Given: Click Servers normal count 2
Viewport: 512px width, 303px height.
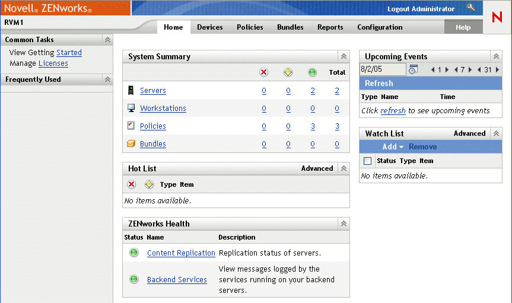Looking at the screenshot, I should (313, 91).
